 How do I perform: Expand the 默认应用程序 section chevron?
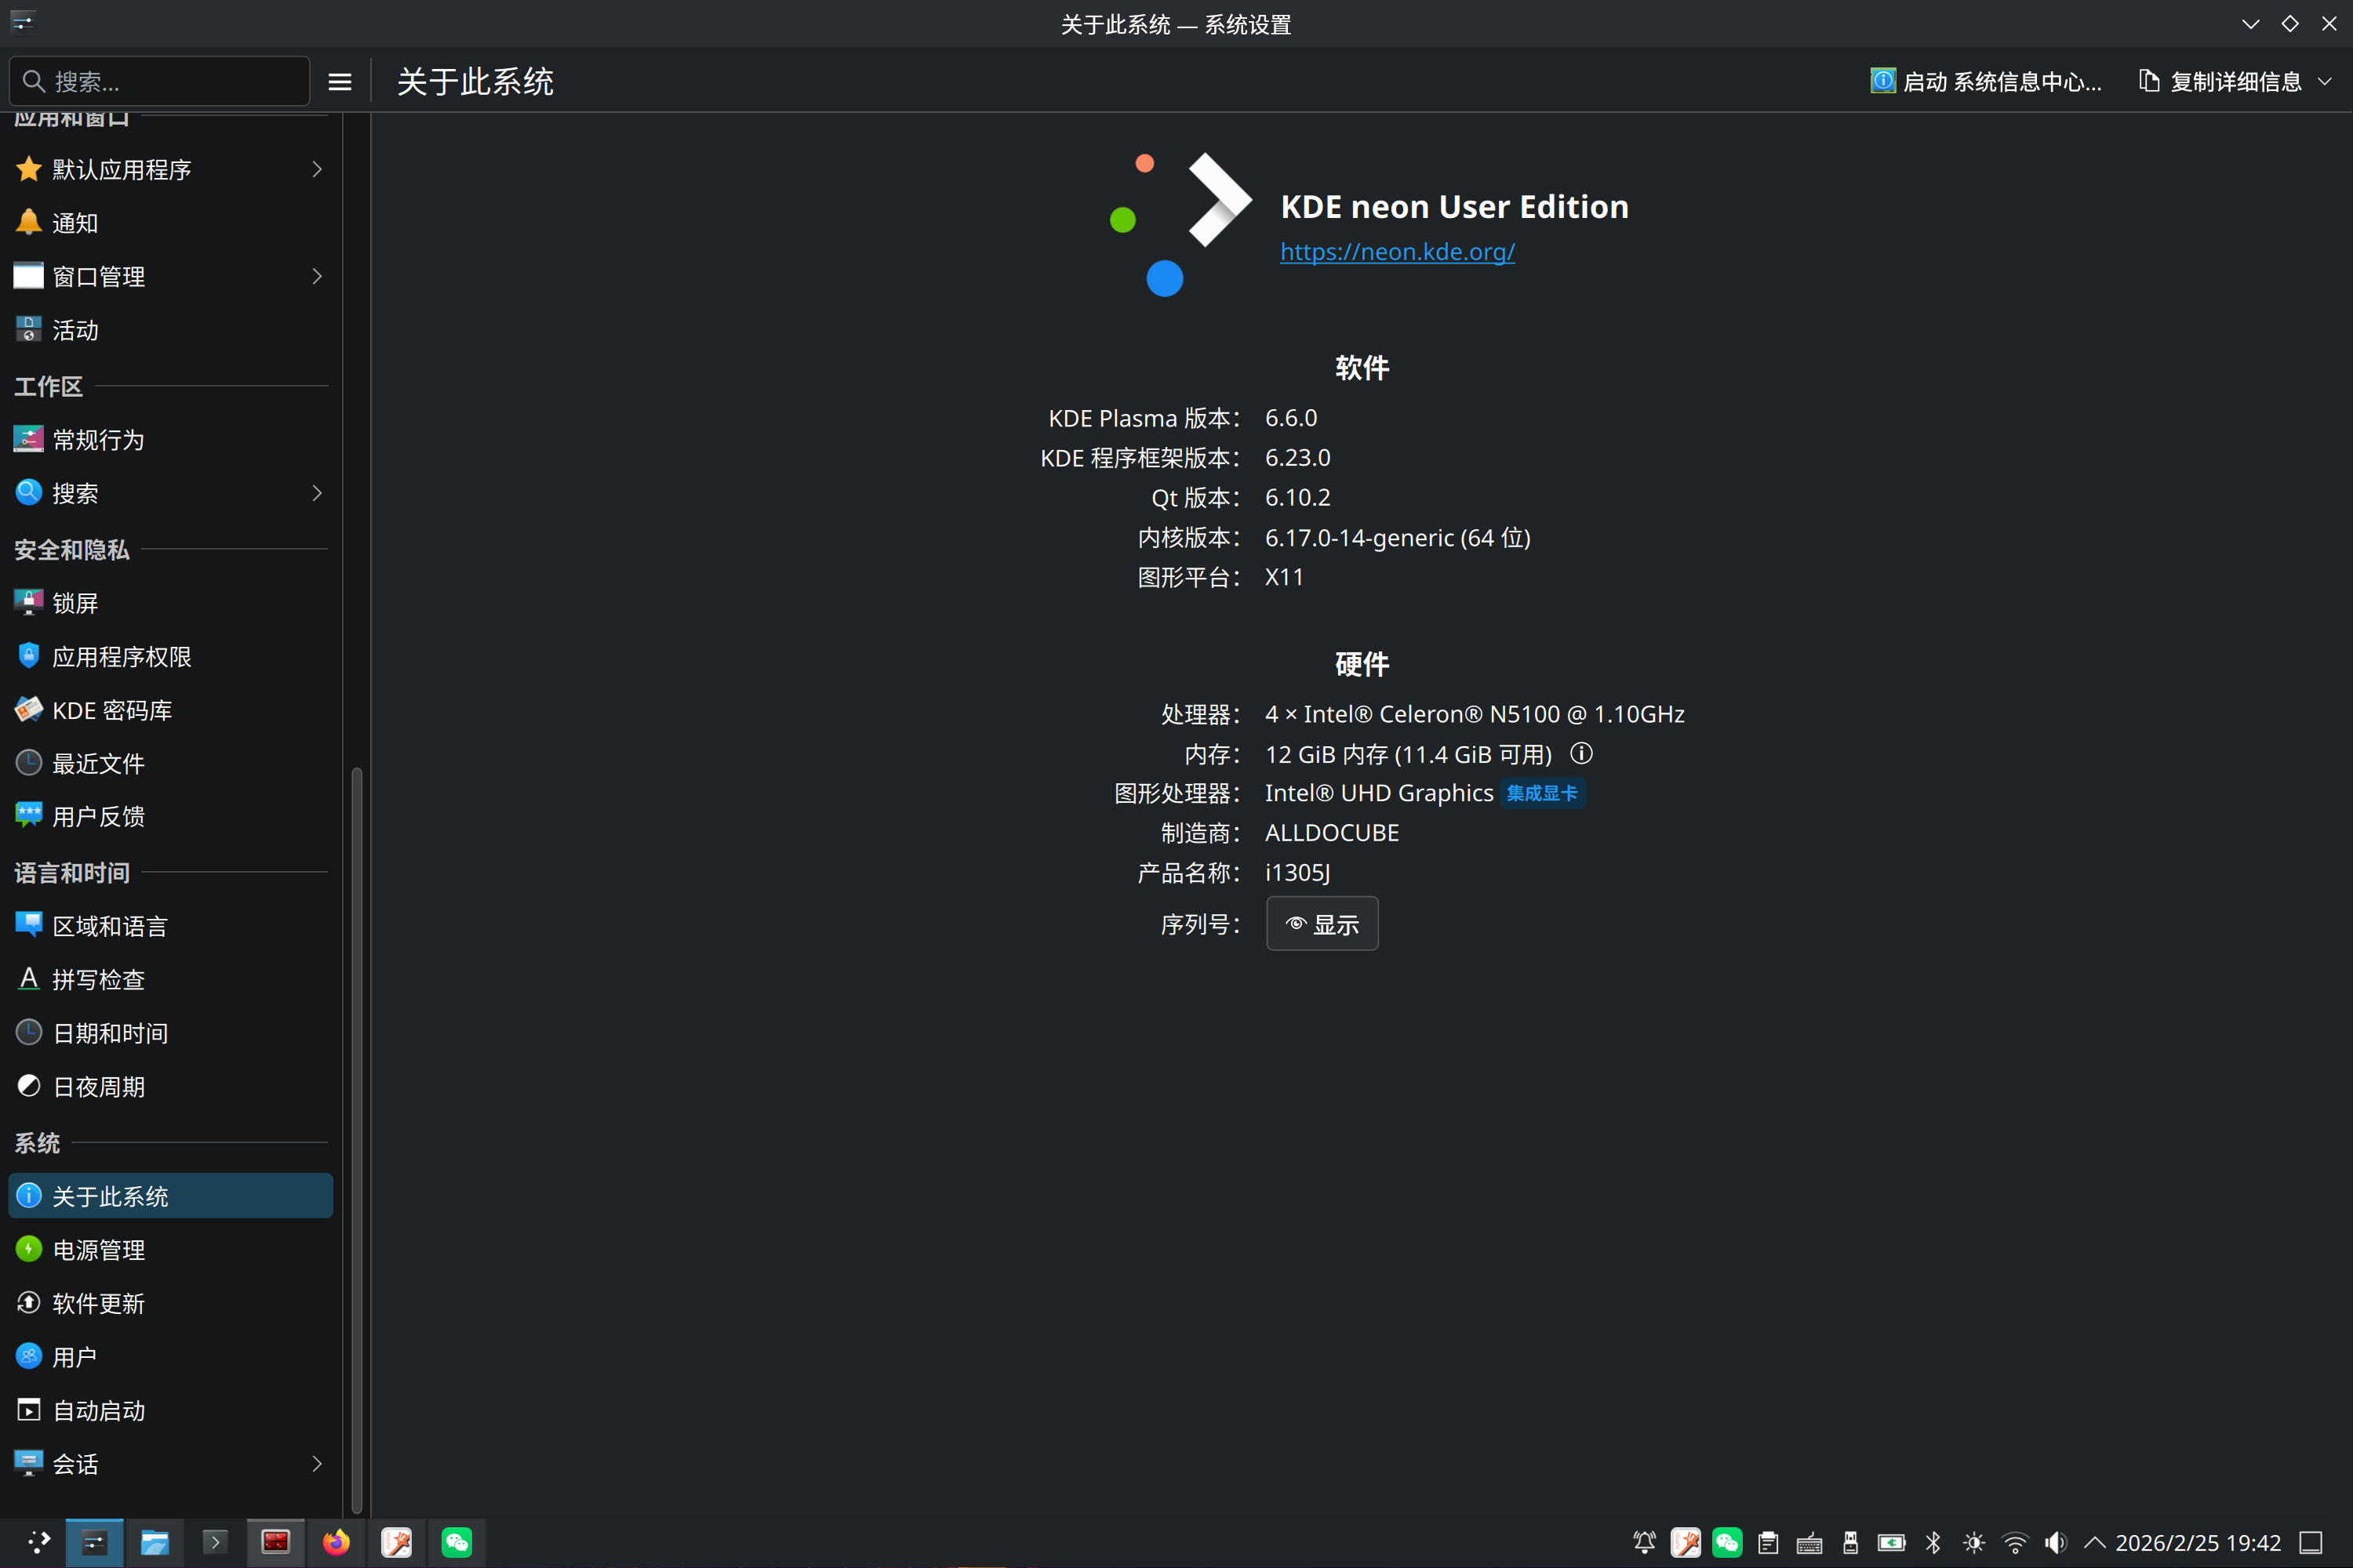[x=317, y=169]
